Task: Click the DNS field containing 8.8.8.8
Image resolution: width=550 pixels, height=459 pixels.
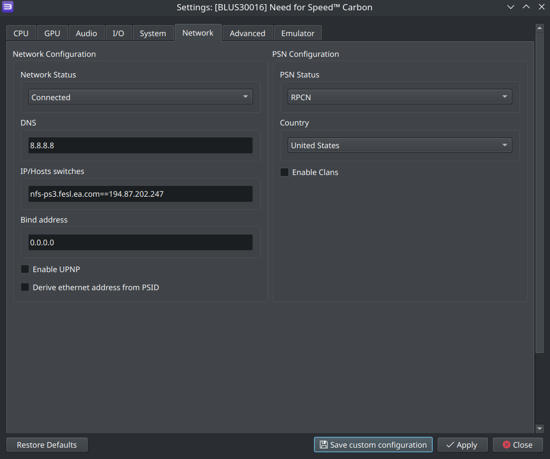Action: (x=140, y=145)
